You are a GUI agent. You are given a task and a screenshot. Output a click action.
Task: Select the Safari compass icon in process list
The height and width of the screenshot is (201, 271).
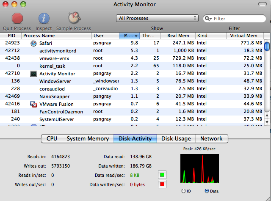point(33,43)
